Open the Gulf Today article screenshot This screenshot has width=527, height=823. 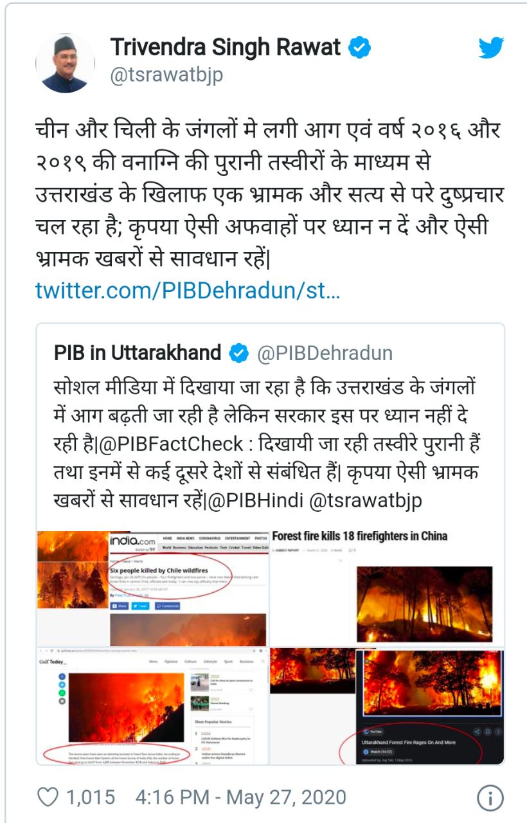point(152,706)
